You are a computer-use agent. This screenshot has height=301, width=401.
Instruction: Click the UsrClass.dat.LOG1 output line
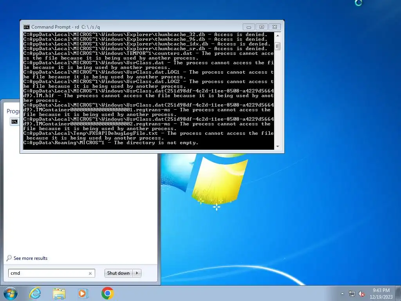[148, 74]
